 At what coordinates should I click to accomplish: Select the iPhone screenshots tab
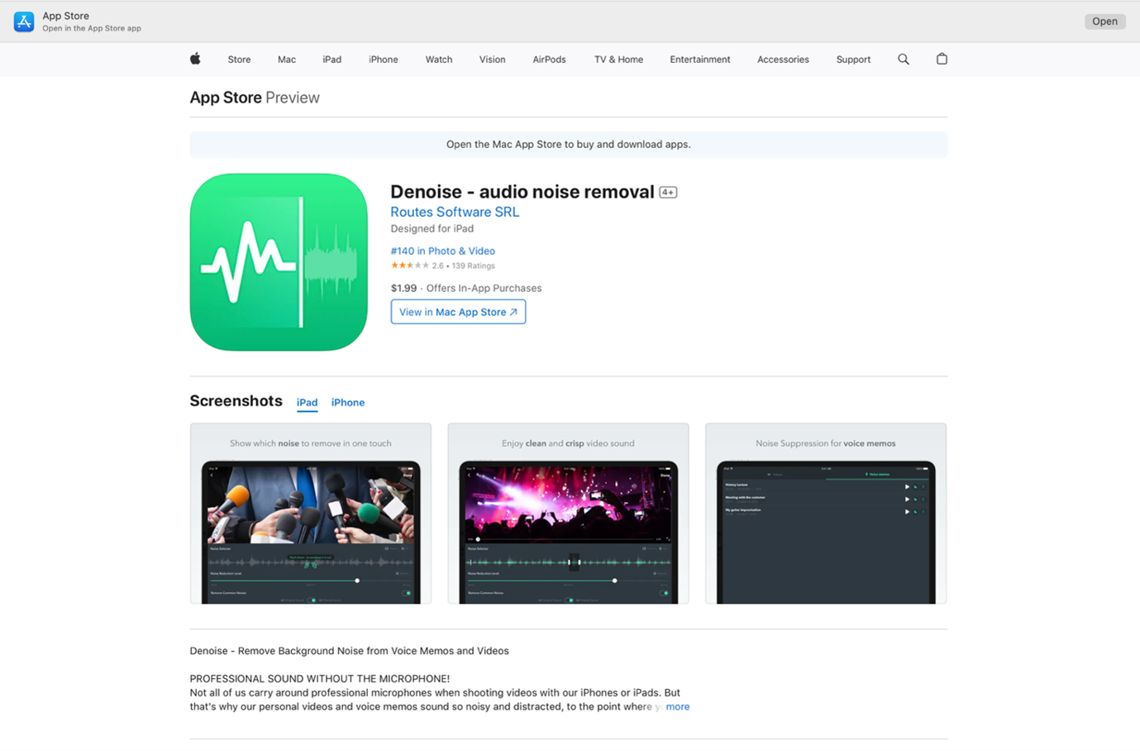pyautogui.click(x=348, y=403)
